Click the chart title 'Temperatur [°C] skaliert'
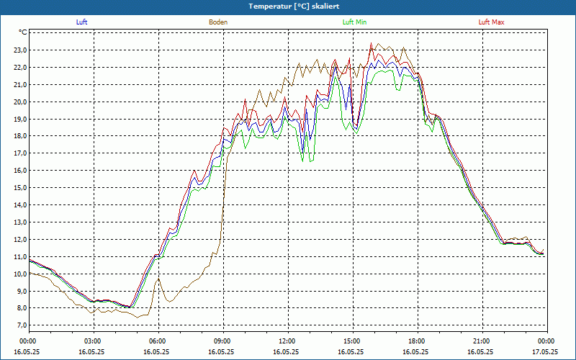576x360 pixels. point(294,6)
